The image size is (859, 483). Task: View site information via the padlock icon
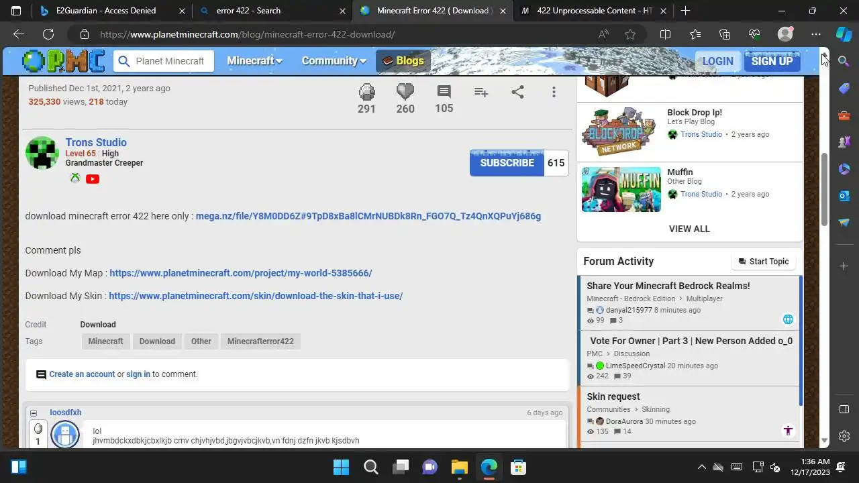coord(84,34)
